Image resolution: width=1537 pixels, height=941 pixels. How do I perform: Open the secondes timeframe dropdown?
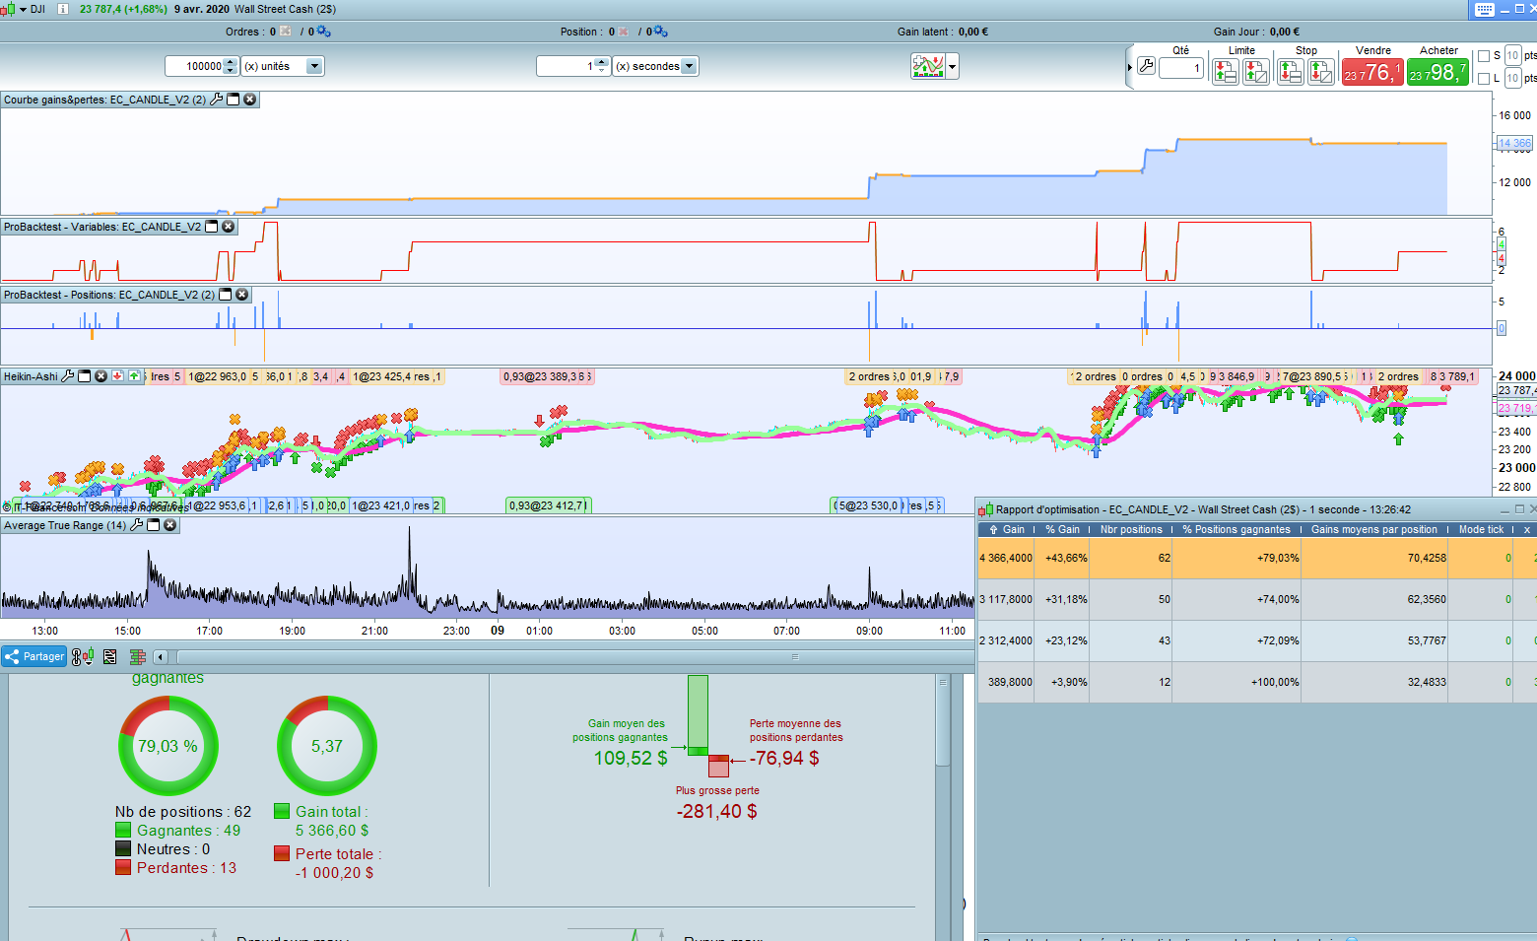coord(690,66)
